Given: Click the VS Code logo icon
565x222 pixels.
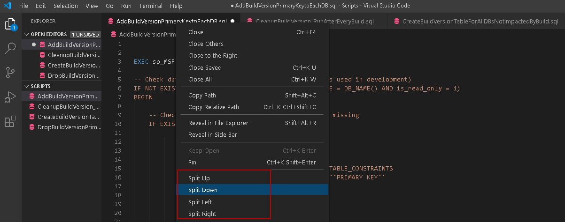Looking at the screenshot, I should point(8,6).
